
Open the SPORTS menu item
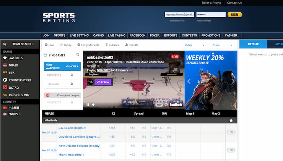pos(60,36)
